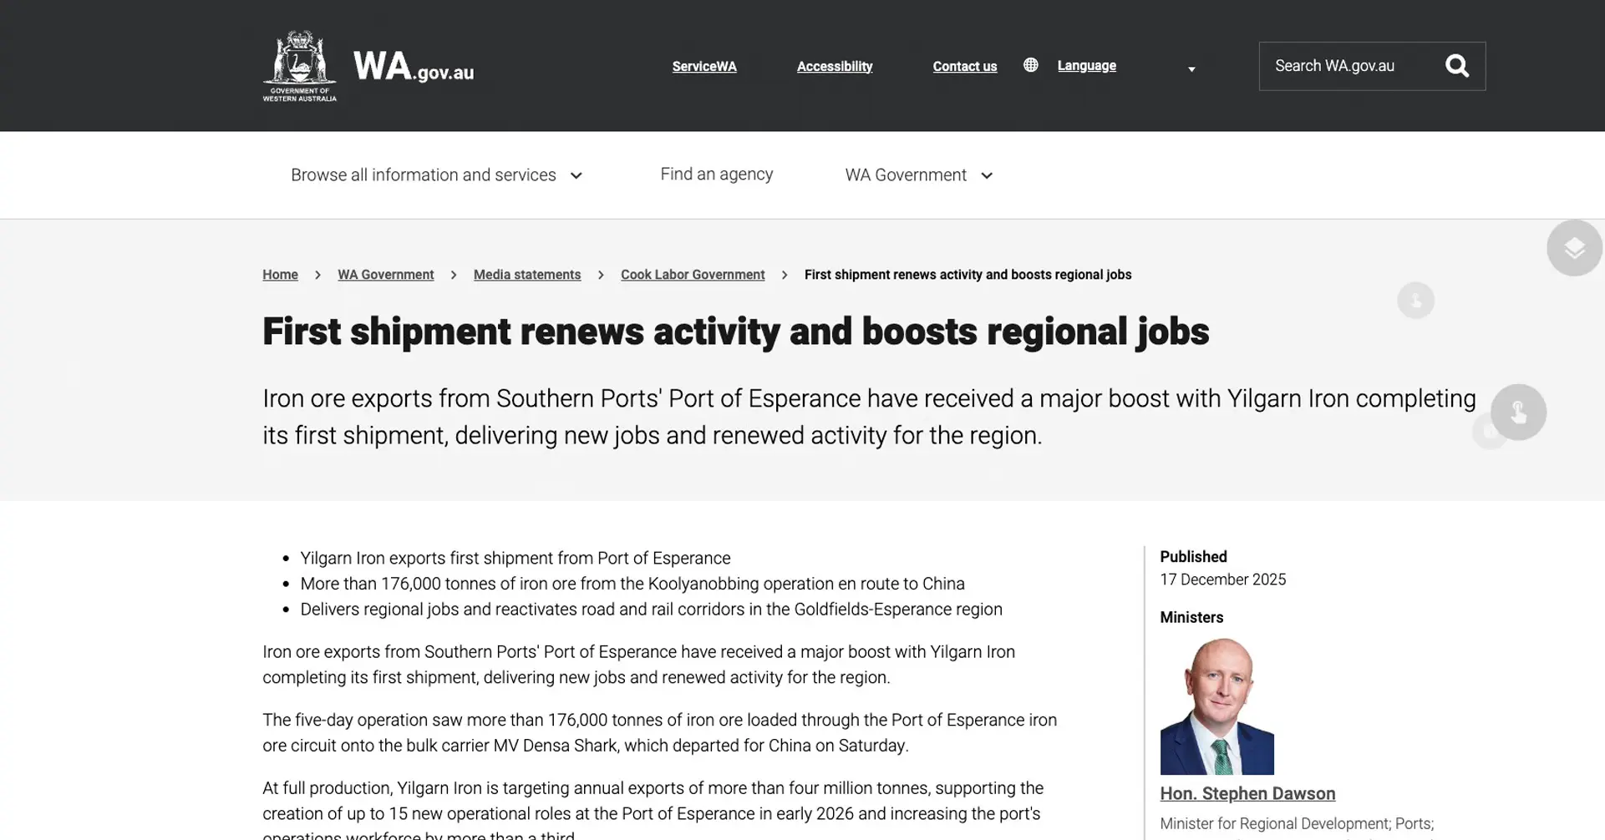Open the Contact us link
Screen dimensions: 1605x840
point(964,67)
